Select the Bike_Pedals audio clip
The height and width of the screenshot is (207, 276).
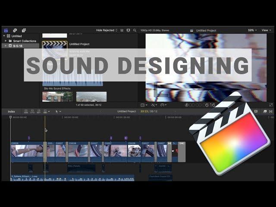[x=82, y=169]
